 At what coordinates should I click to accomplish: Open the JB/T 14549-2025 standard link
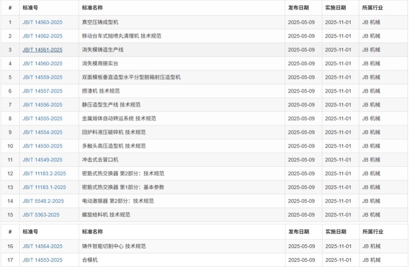point(42,159)
